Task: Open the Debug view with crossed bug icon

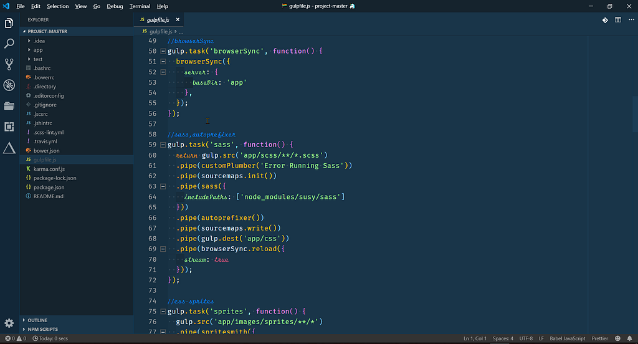Action: click(x=9, y=85)
